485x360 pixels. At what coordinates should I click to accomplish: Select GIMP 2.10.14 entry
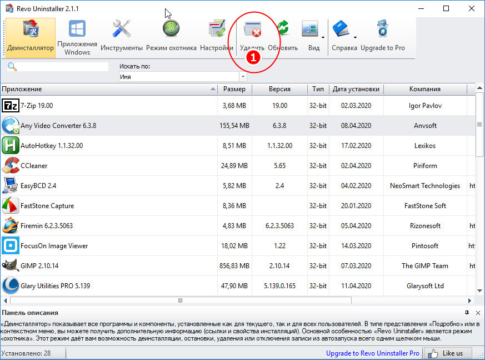pyautogui.click(x=39, y=266)
